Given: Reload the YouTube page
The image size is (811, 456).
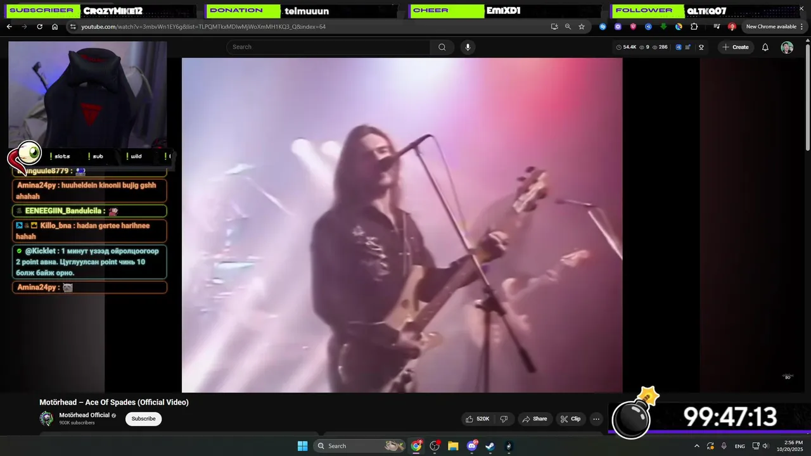Looking at the screenshot, I should coord(39,27).
